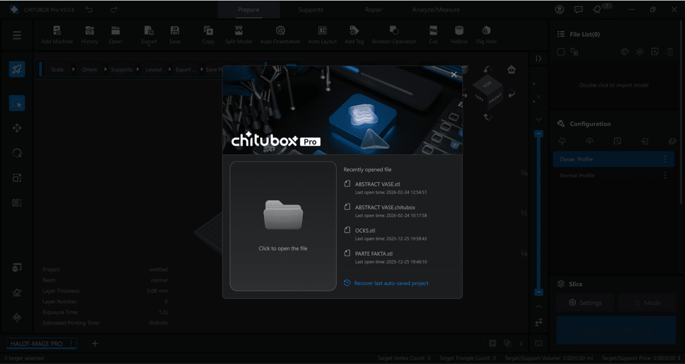This screenshot has height=364, width=685.
Task: Click Recover last auto-saved project link
Action: [x=386, y=283]
